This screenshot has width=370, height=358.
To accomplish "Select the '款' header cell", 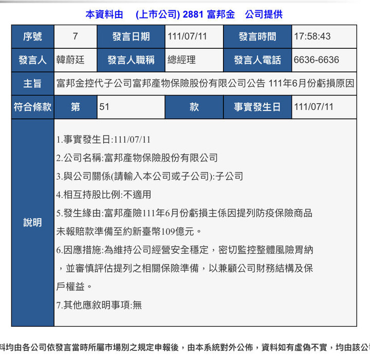I will pyautogui.click(x=194, y=107).
